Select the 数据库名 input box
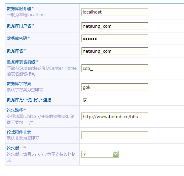The image size is (184, 176). [x=115, y=51]
